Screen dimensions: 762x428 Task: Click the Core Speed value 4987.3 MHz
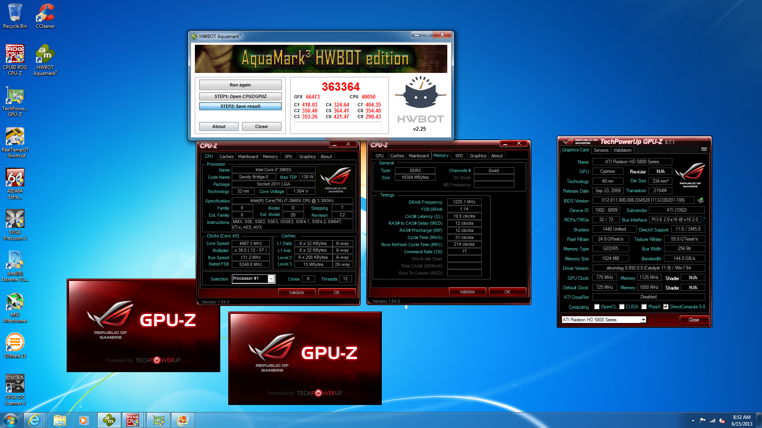pos(250,243)
